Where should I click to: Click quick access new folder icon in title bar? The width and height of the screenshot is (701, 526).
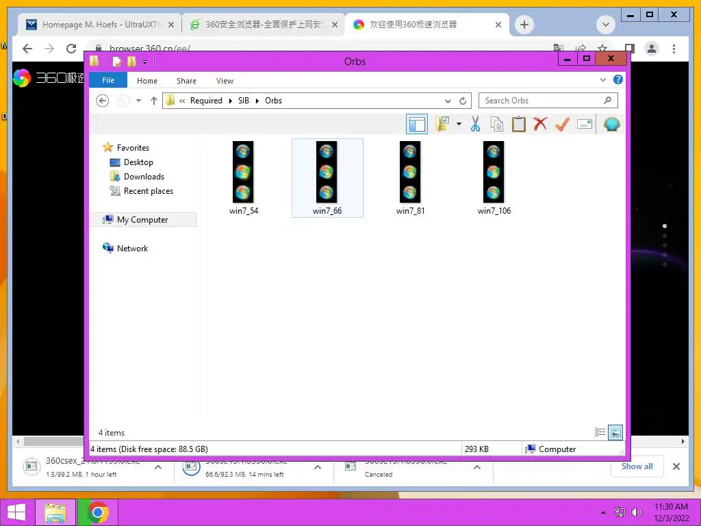point(131,62)
